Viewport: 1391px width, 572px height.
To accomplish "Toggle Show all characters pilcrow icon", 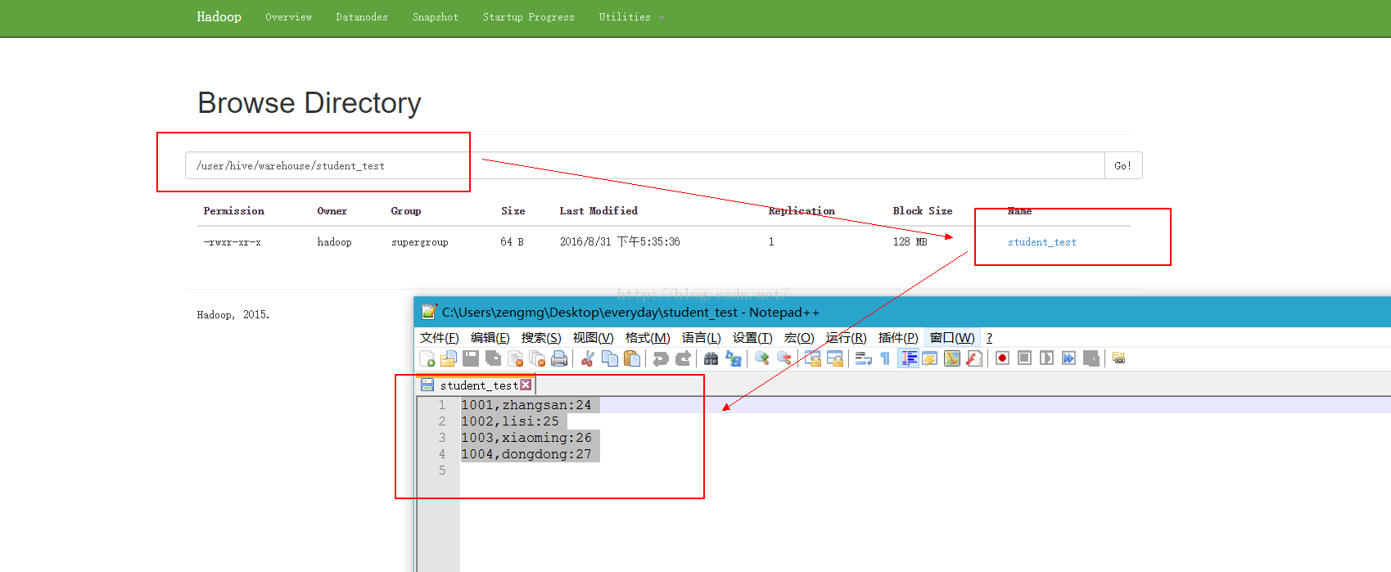I will point(885,358).
